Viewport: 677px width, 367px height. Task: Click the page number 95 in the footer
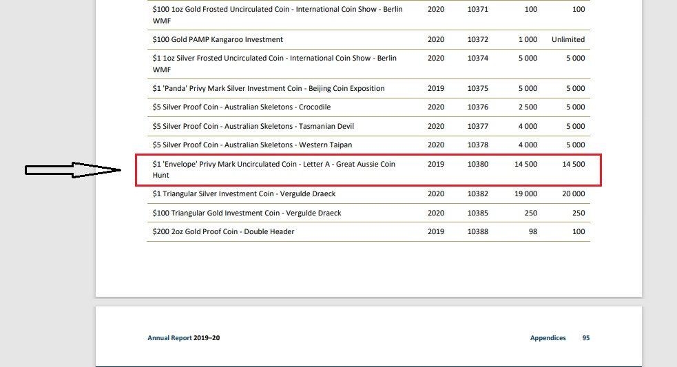[x=586, y=338]
